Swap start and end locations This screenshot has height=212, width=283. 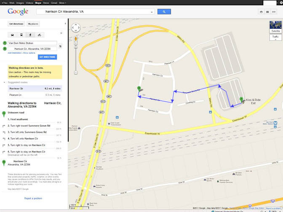pyautogui.click(x=60, y=46)
